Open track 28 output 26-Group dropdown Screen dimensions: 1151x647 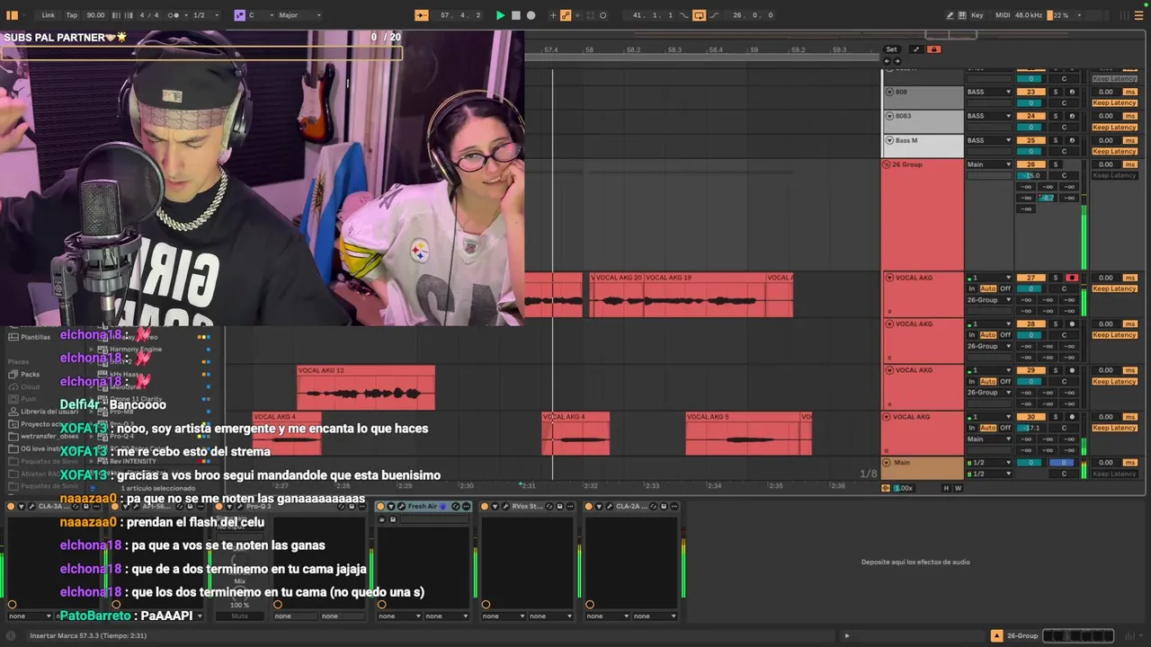tap(989, 346)
